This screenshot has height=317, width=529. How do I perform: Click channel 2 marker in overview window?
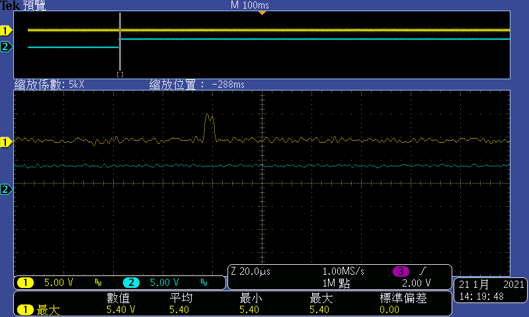(6, 46)
